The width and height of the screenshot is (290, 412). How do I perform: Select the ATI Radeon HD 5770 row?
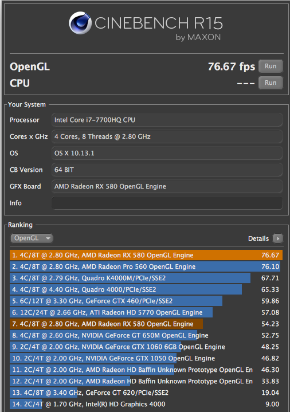146,312
